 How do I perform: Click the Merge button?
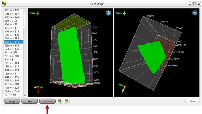12,101
